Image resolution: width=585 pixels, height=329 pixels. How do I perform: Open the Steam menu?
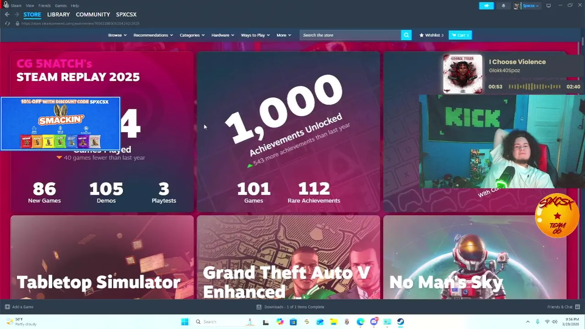16,5
